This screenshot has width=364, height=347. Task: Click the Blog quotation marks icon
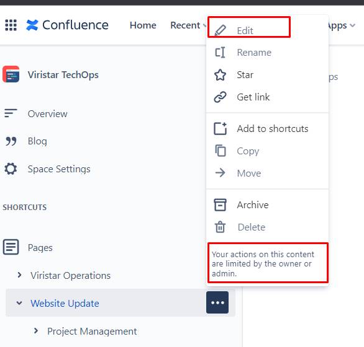coord(11,141)
